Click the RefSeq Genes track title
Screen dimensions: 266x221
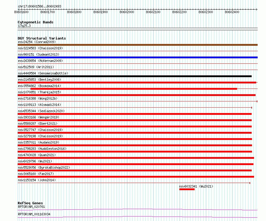(30, 203)
